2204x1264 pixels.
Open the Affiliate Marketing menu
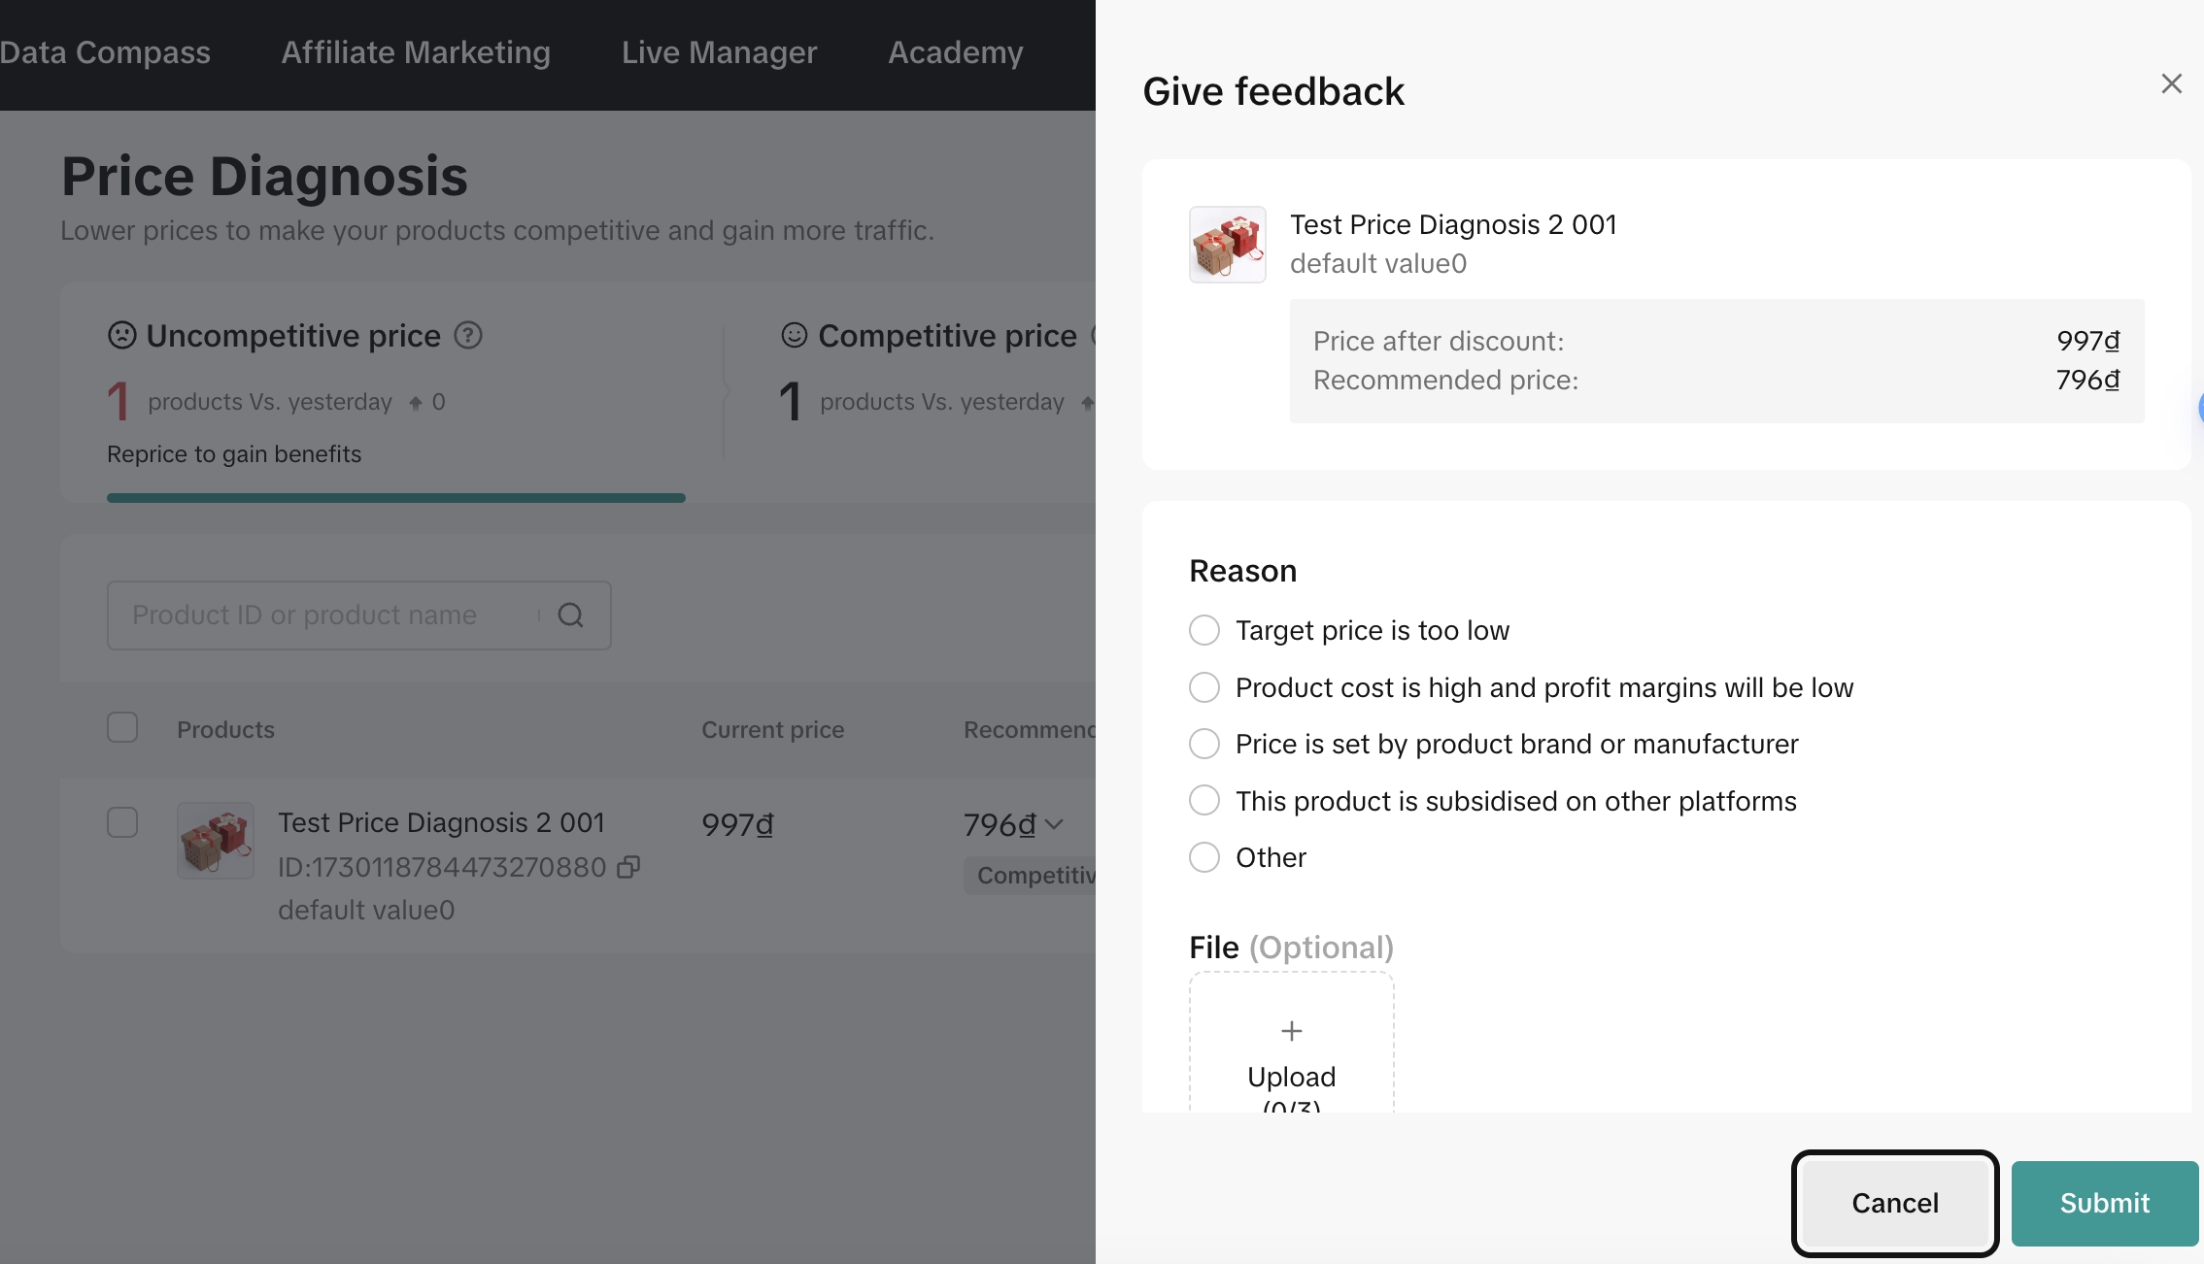pos(416,52)
